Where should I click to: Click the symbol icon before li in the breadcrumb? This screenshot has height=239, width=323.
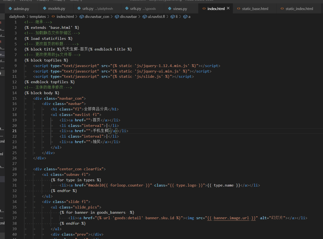pos(172,17)
